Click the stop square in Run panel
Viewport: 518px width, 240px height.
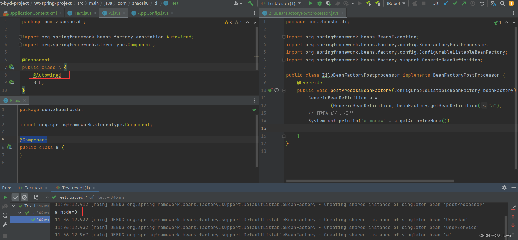pos(5,236)
